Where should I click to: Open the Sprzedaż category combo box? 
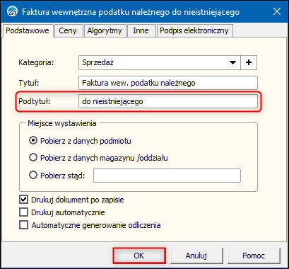[x=160, y=62]
